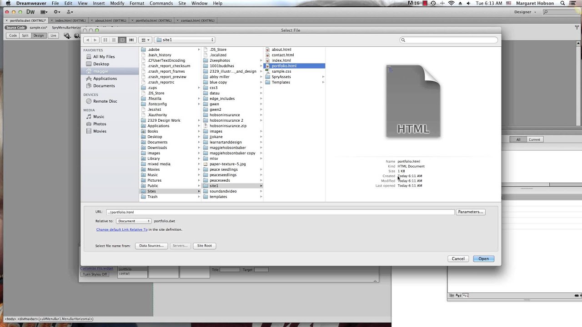Open the Modify menu
582x327 pixels.
point(117,3)
